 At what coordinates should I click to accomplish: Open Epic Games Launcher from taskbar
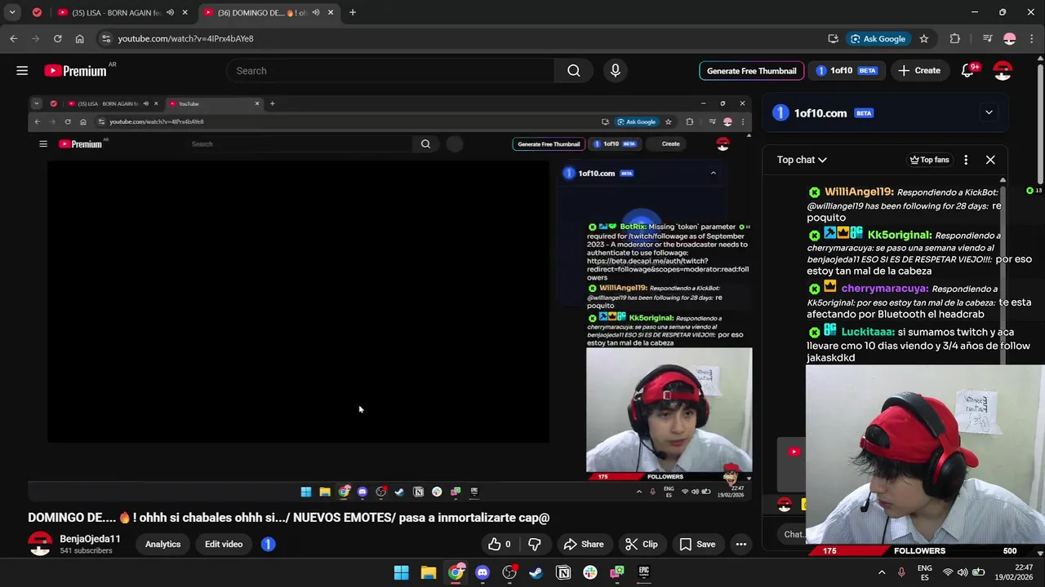tap(643, 572)
